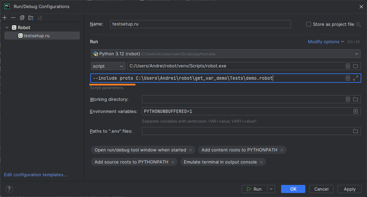Click the Name input field
This screenshot has width=367, height=197.
(200, 24)
